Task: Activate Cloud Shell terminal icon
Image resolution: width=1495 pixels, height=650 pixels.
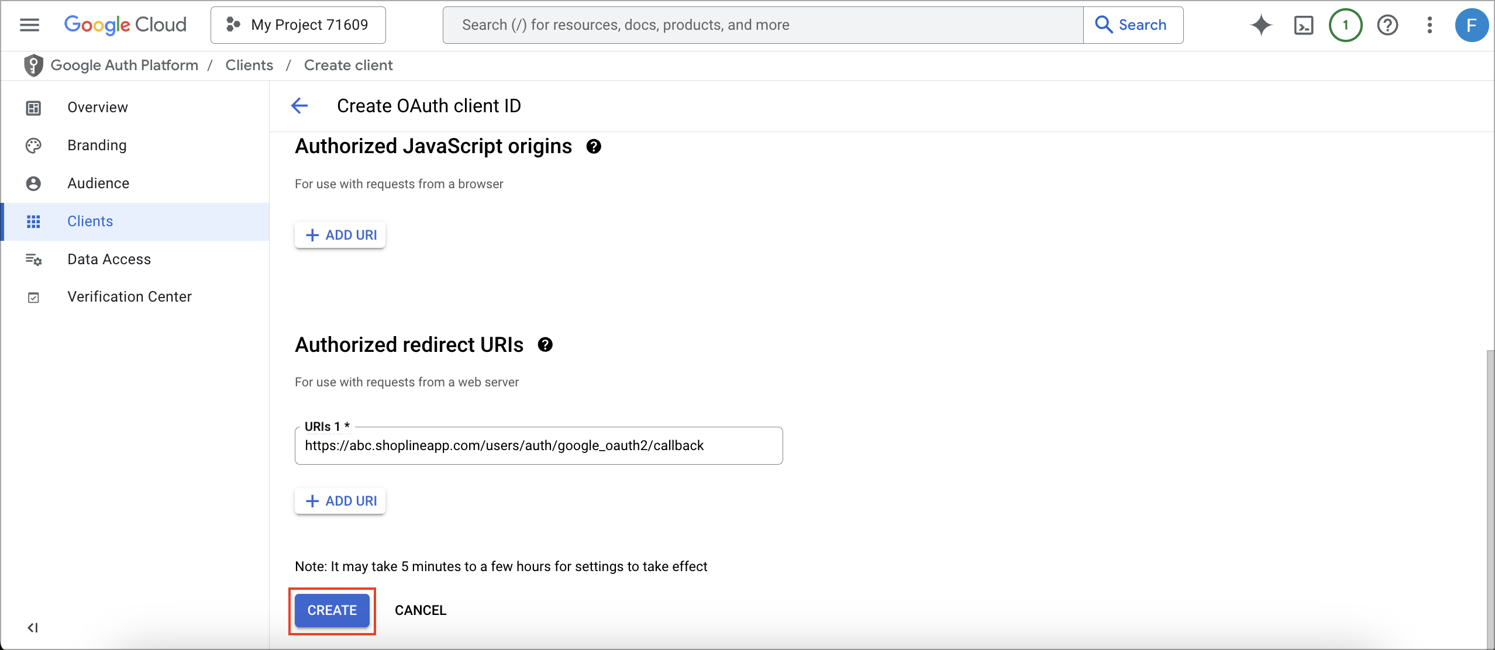Action: (1304, 25)
